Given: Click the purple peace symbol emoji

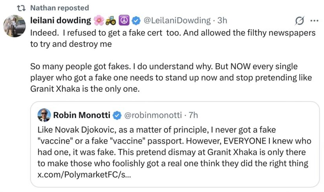Looking at the screenshot, I should coord(124,20).
